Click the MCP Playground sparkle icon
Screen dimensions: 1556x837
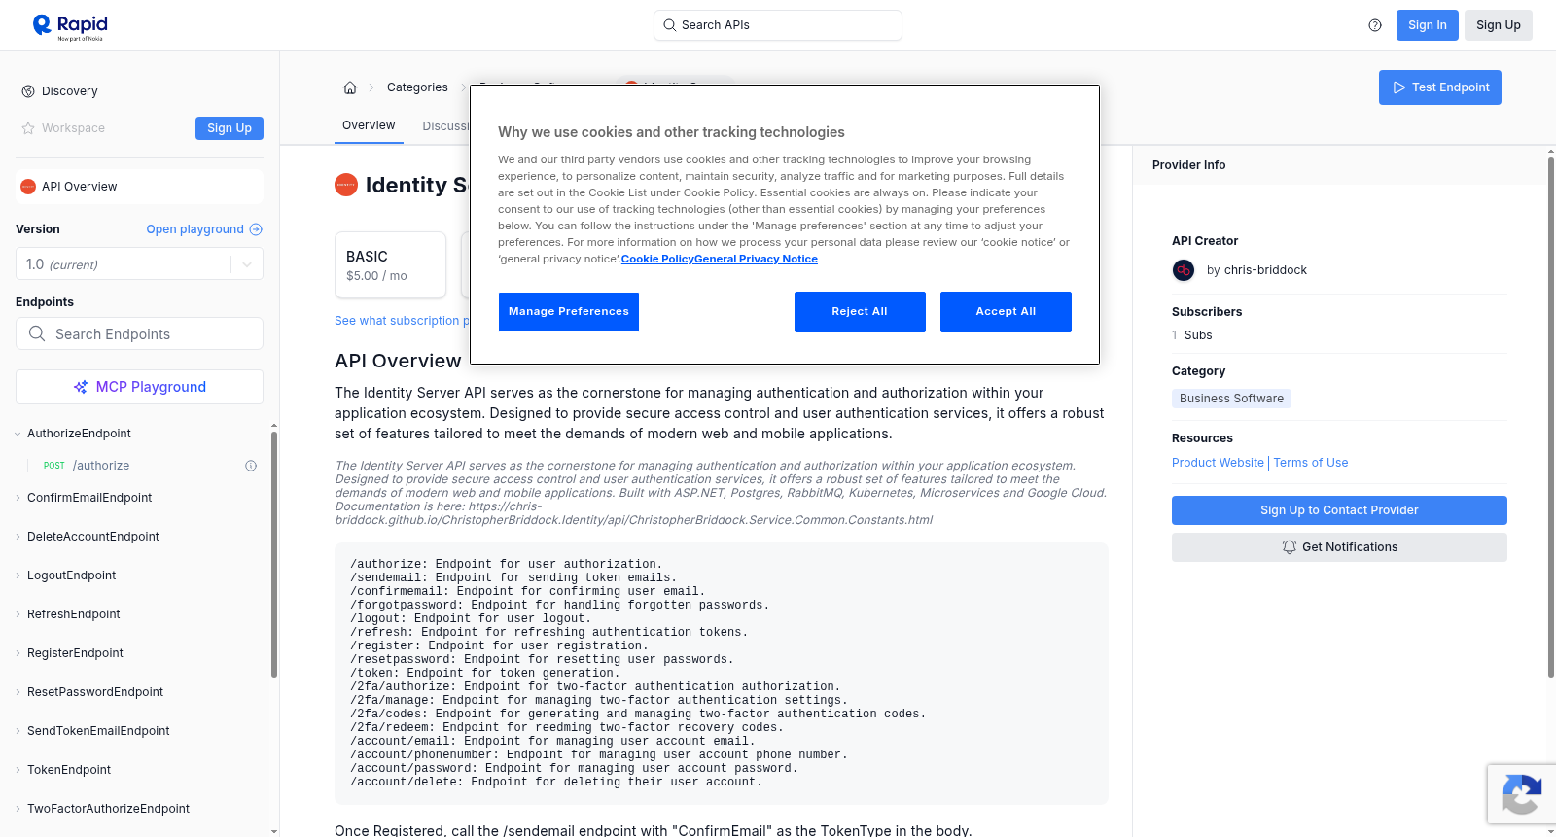tap(81, 387)
